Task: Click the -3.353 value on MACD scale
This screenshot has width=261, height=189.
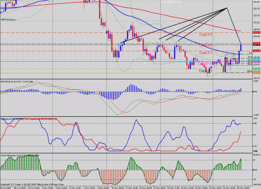Action: (256, 115)
